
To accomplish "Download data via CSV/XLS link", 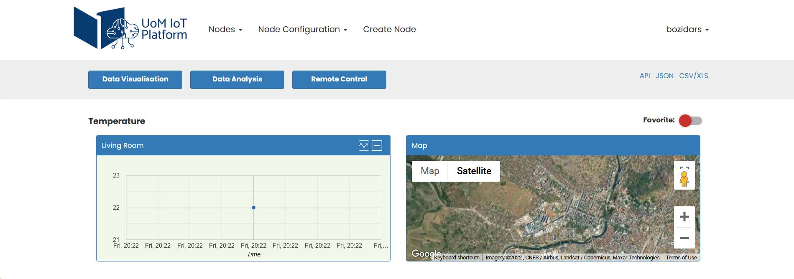I will coord(693,76).
